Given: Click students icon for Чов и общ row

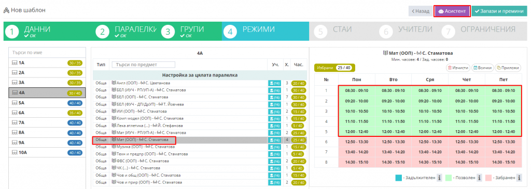Looking at the screenshot, I should click(275, 175).
